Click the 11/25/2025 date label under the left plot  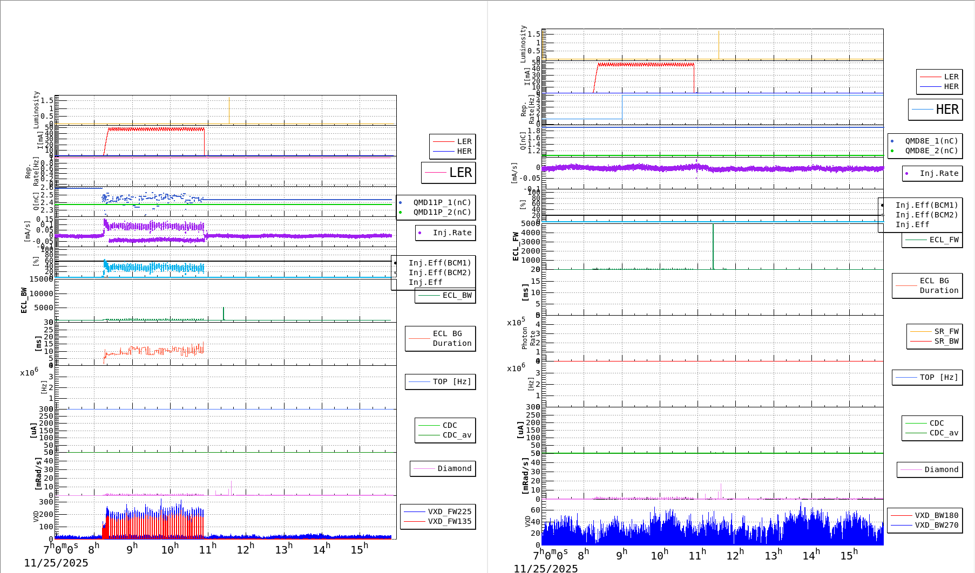(57, 563)
